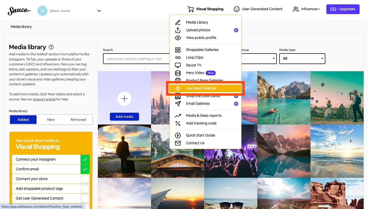
Task: Click the Shoppable Galleries grid icon
Action: click(178, 50)
